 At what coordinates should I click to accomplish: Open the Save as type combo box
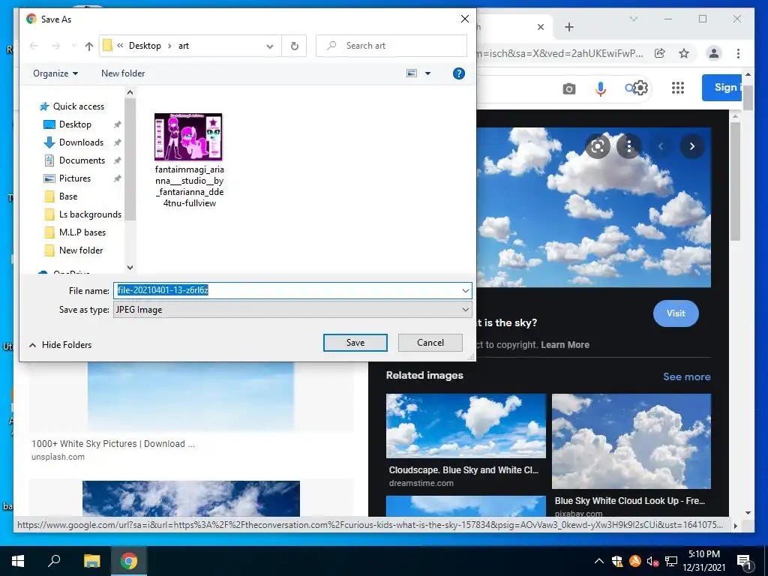tap(292, 310)
